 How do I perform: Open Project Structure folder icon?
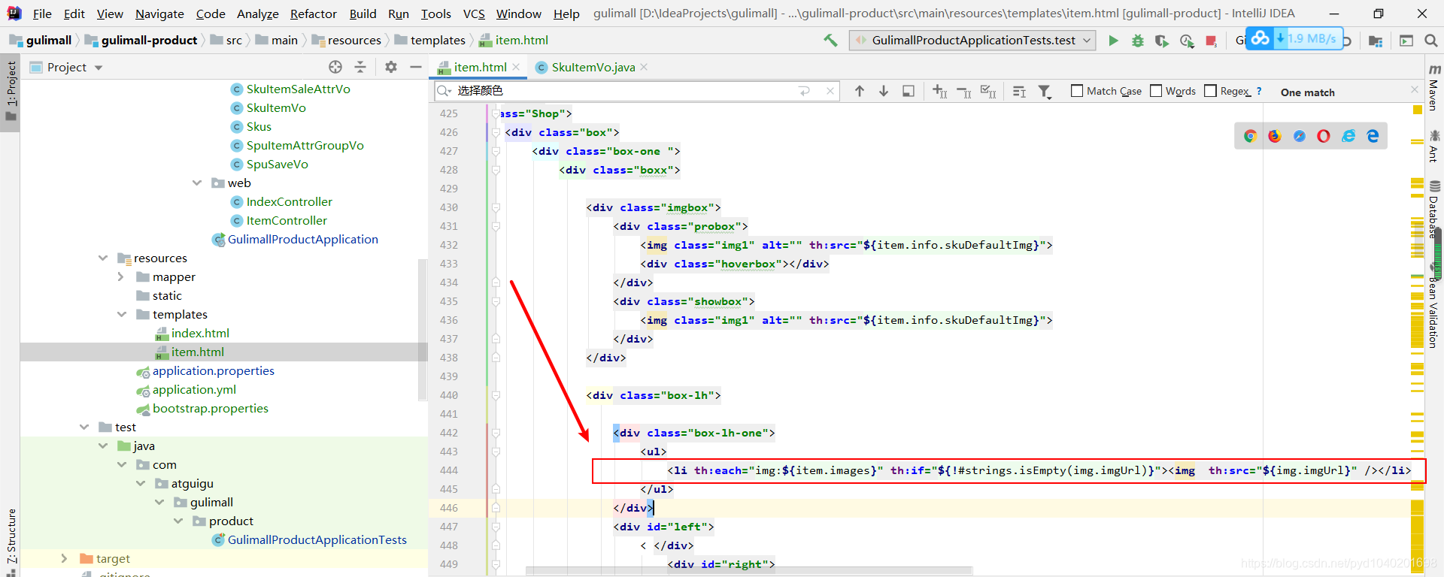pyautogui.click(x=1376, y=41)
